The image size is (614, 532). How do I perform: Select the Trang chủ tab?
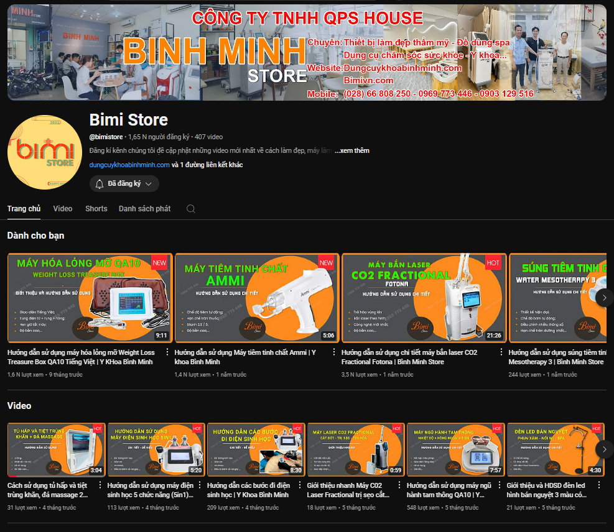coord(24,209)
